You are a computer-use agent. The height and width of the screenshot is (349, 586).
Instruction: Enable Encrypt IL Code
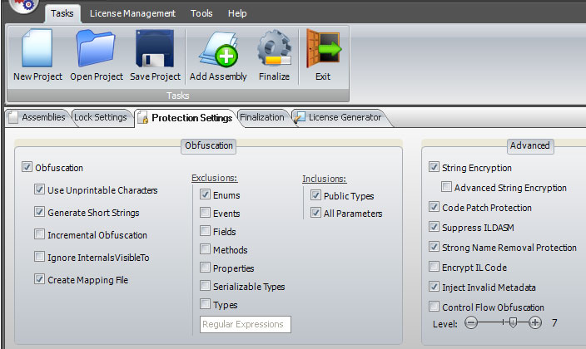(x=434, y=266)
